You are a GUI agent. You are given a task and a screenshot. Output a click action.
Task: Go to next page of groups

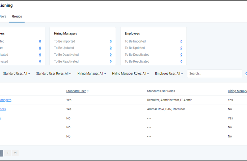[8, 153]
